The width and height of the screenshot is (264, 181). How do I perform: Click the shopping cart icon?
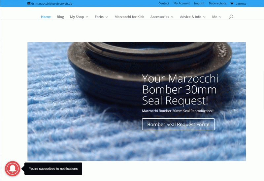point(232,4)
